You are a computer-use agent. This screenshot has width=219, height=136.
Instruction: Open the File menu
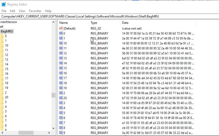[x=4, y=11]
